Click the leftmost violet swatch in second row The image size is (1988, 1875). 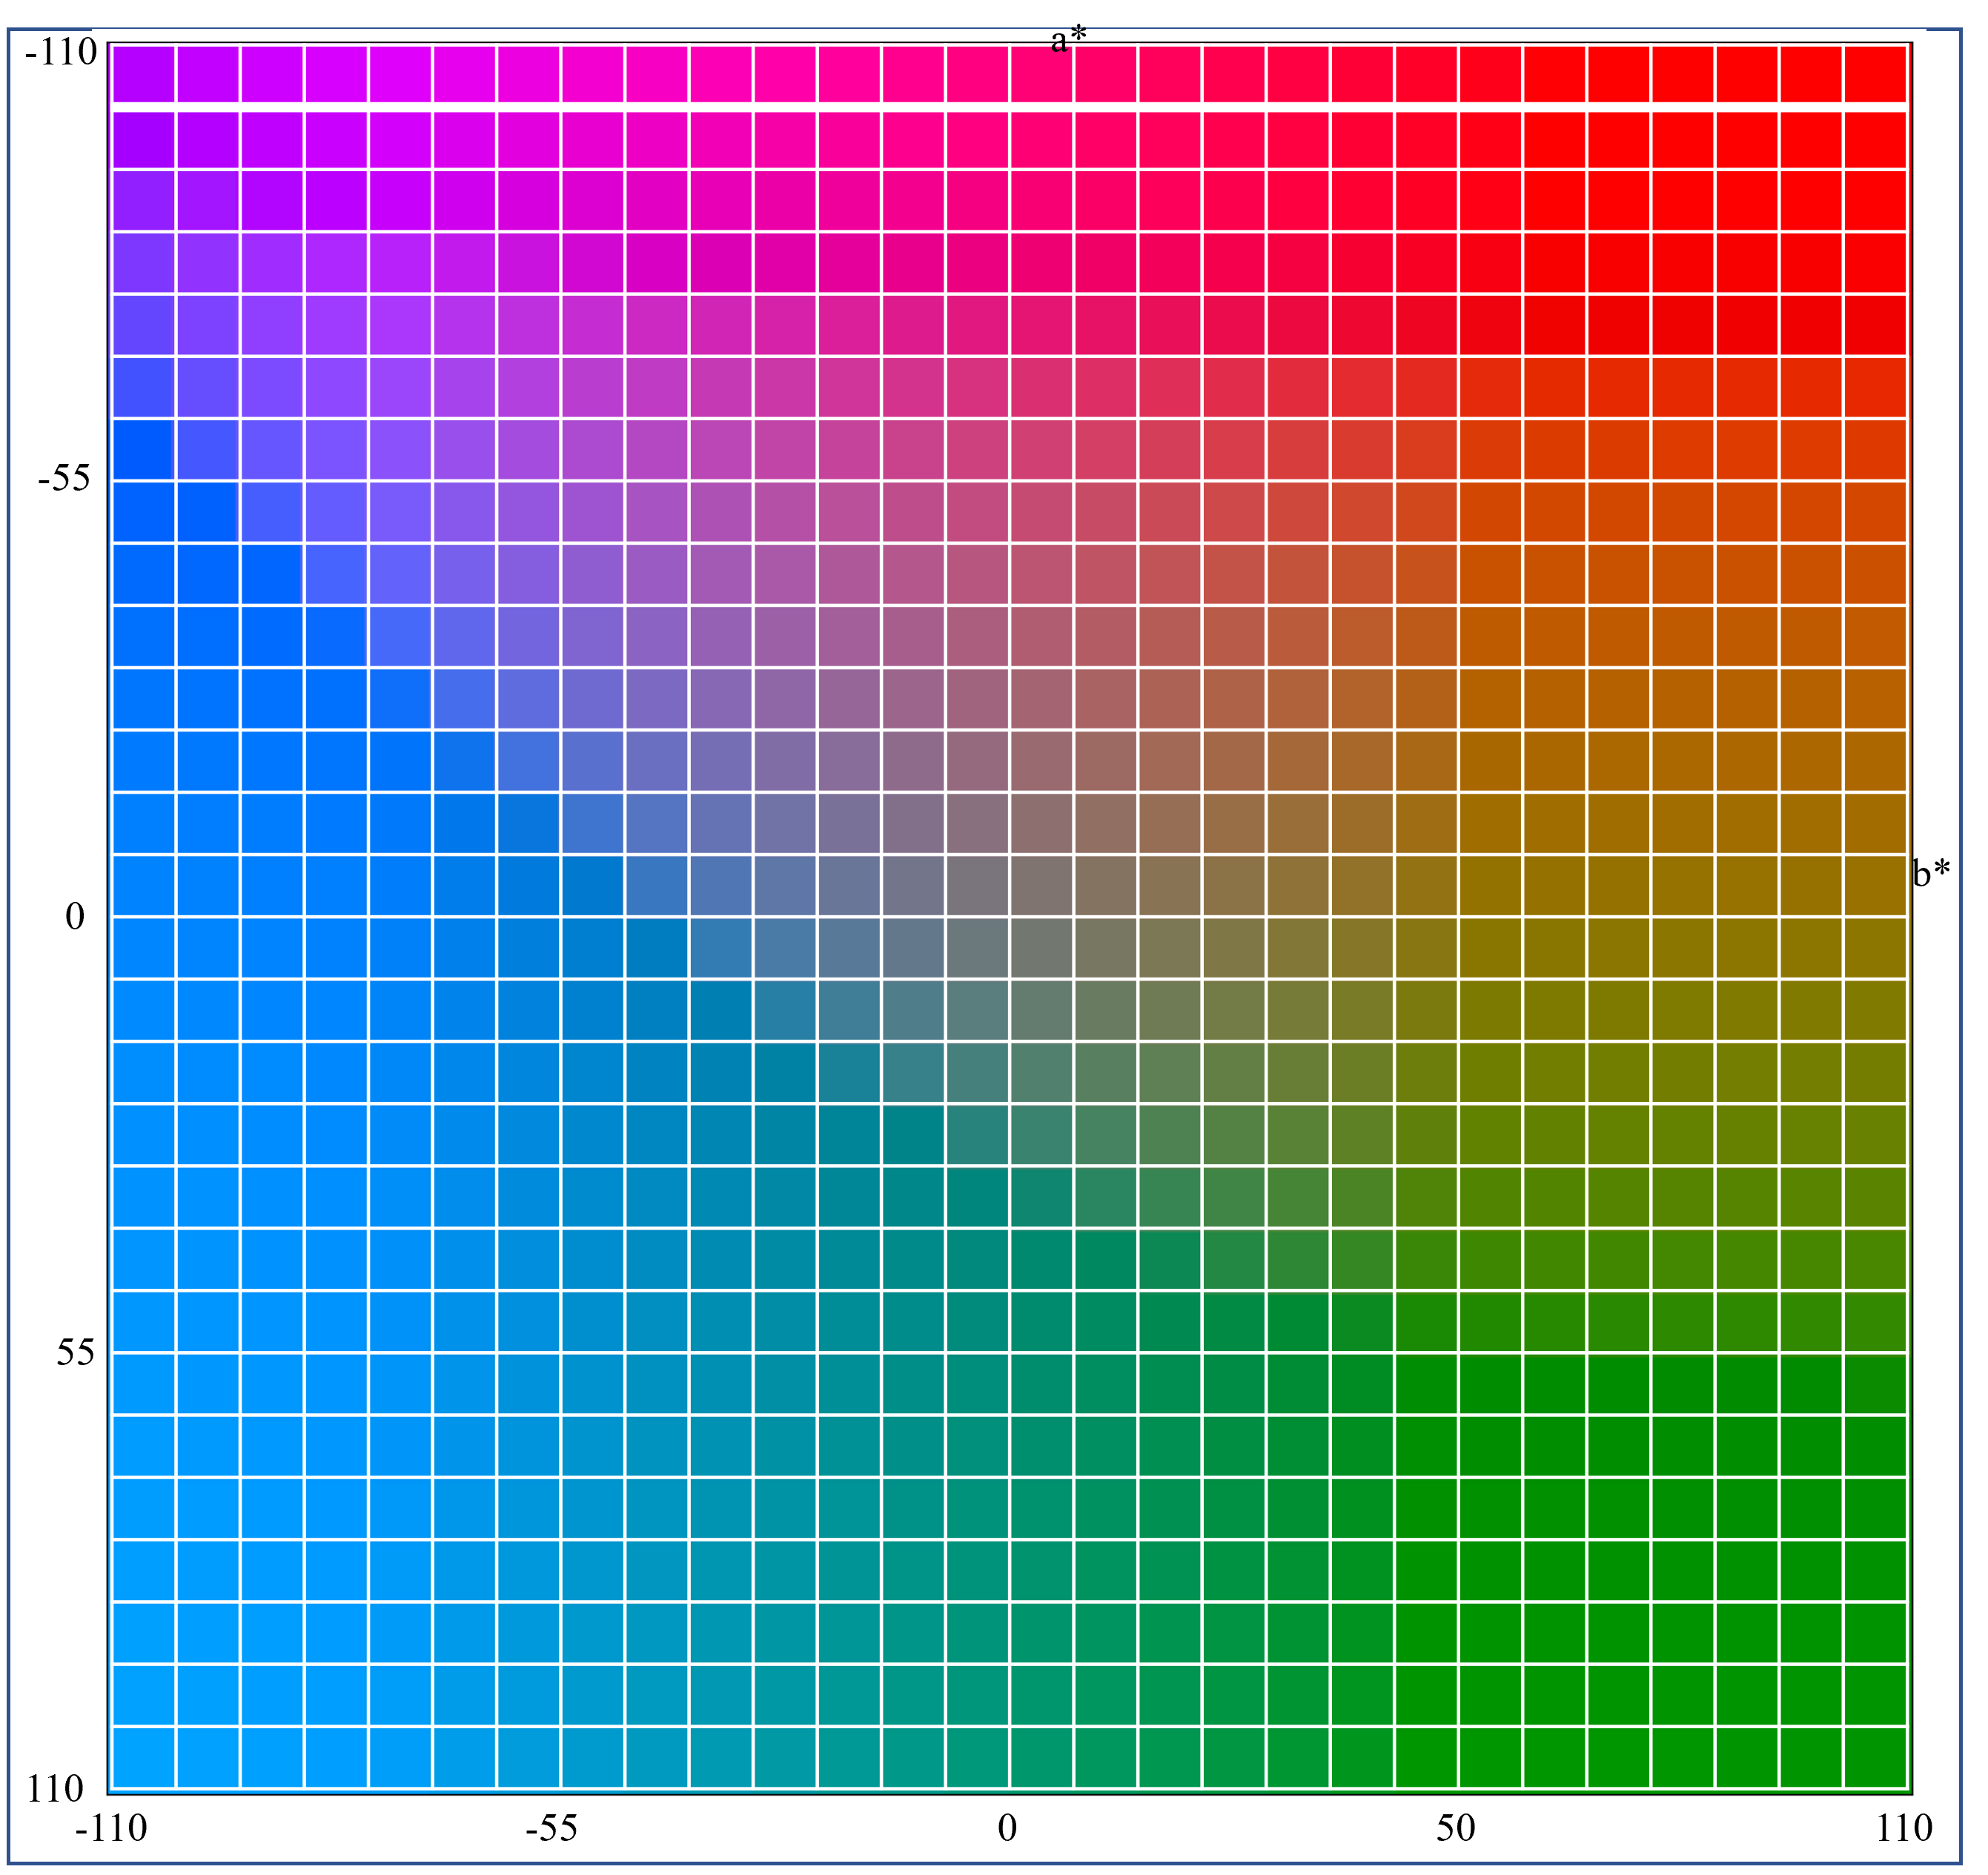tap(143, 139)
